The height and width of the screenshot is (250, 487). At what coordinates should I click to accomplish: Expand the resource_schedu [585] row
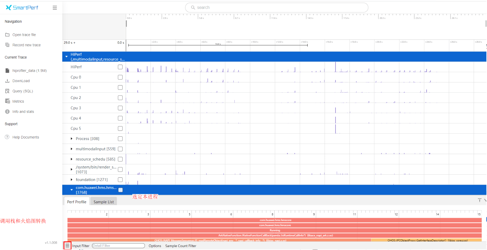tap(71, 159)
